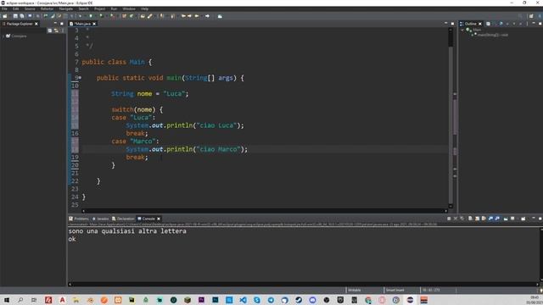543x305 pixels.
Task: Click the New Java Class toolbar icon
Action: click(132, 16)
